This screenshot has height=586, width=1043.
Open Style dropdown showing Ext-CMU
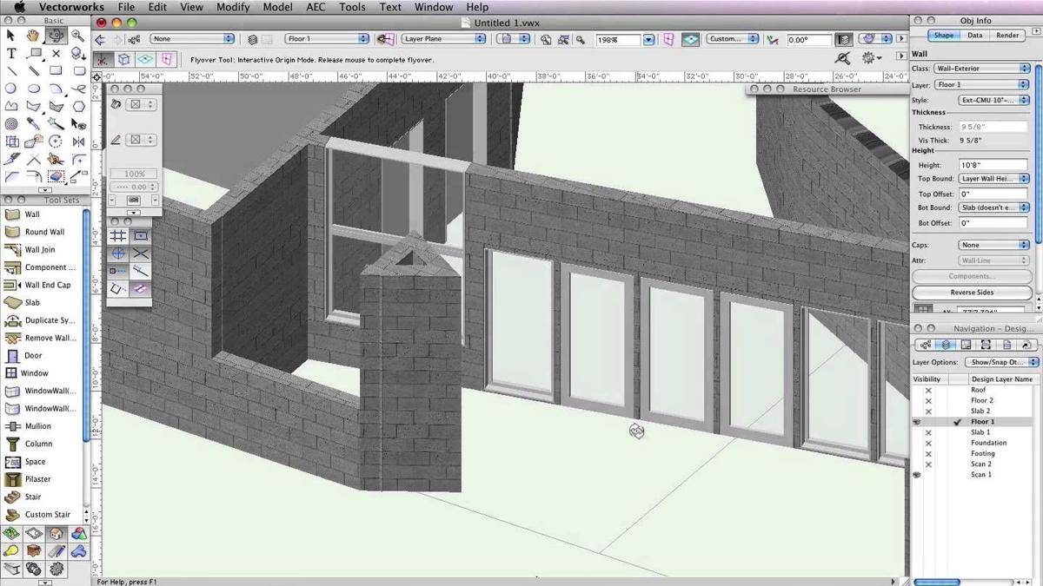coord(993,100)
